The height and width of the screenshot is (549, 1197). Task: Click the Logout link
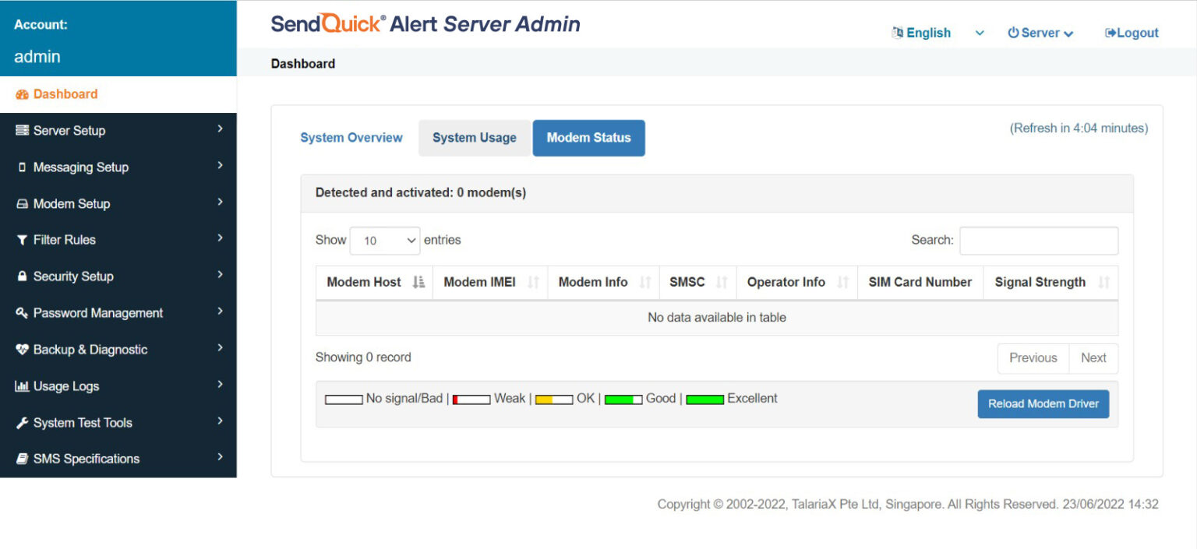click(1132, 33)
